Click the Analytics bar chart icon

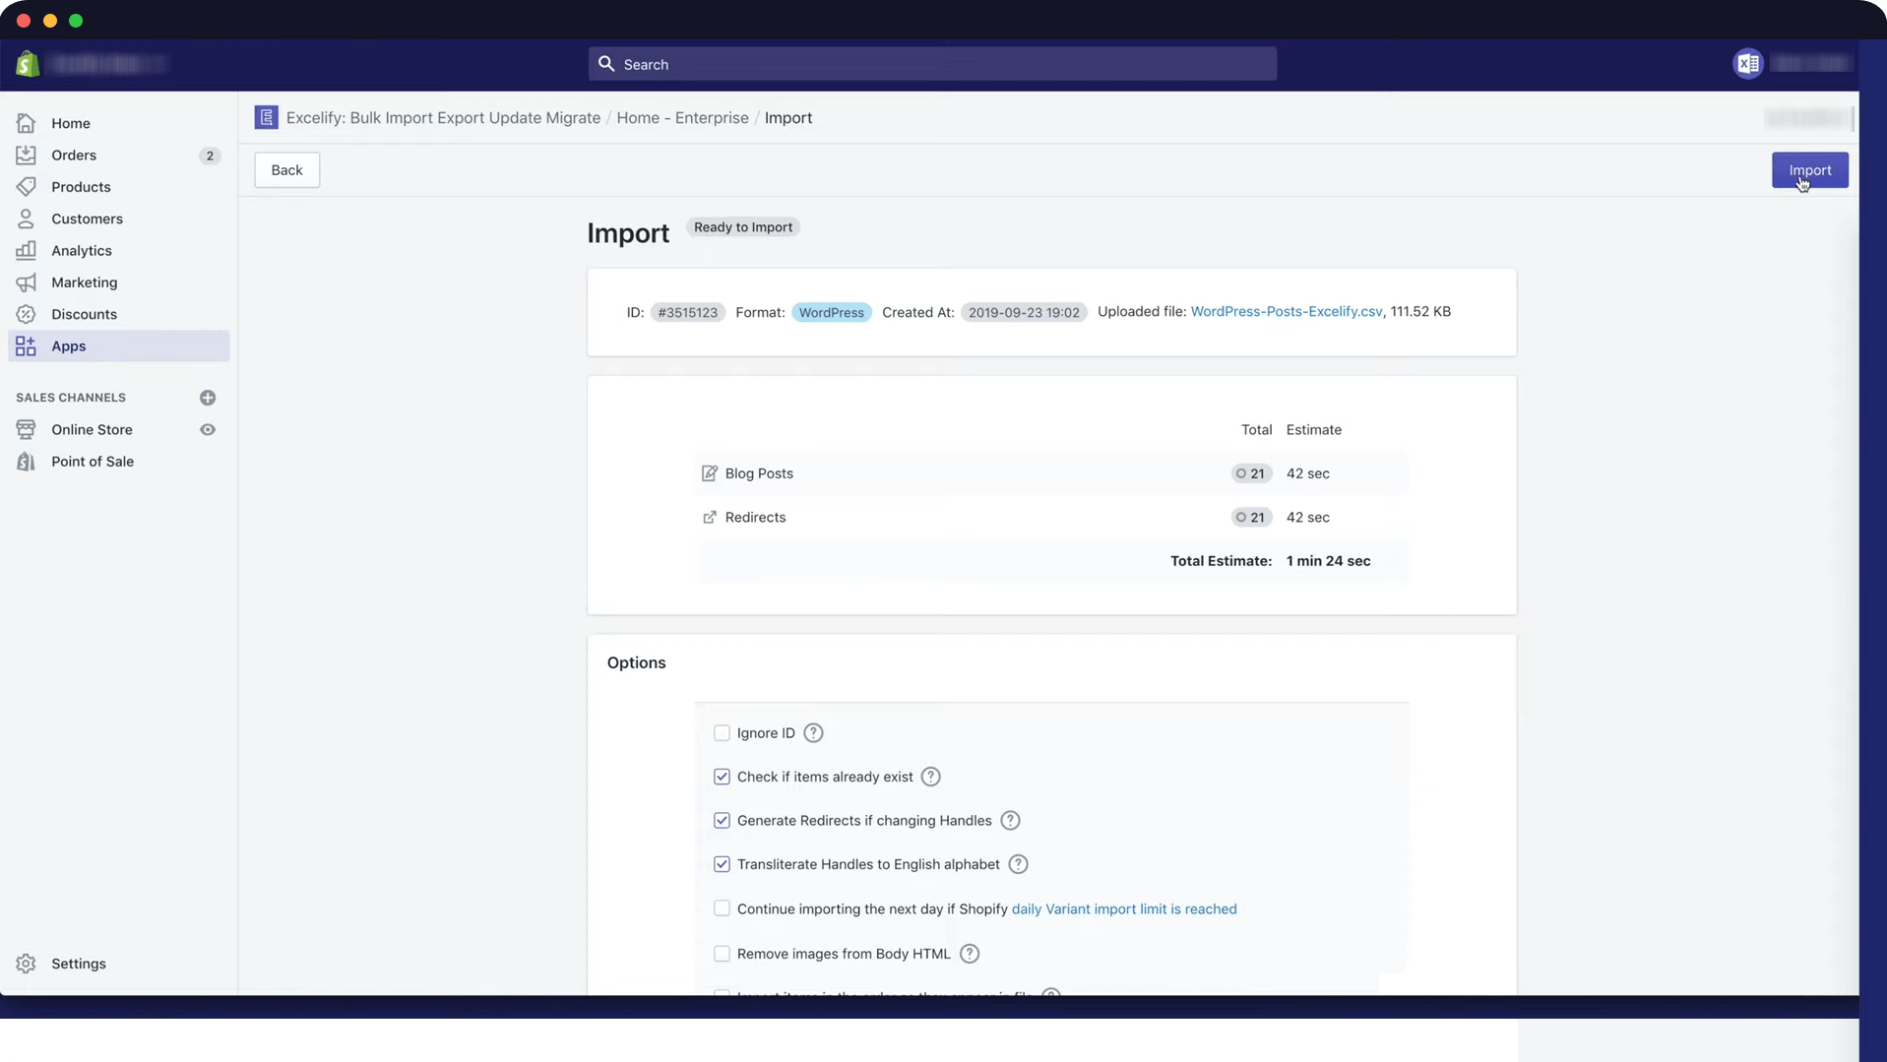(x=26, y=250)
